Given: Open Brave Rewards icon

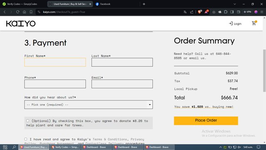Looking at the screenshot, I should tap(206, 12).
